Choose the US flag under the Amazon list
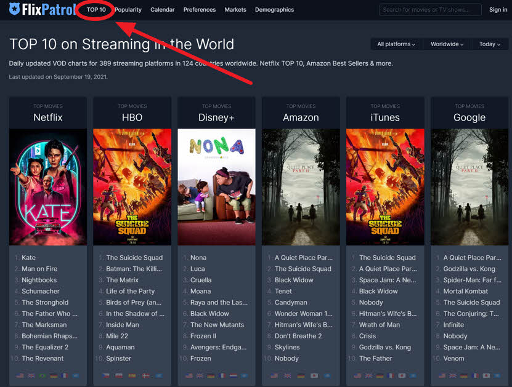Screen dimensions: 512x387 pyautogui.click(x=274, y=375)
